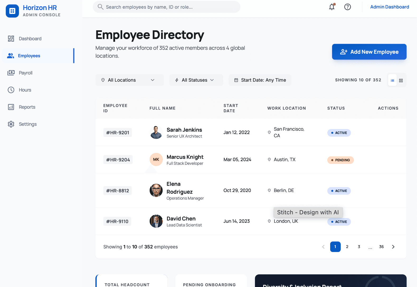Screen dimensions: 417x287
Task: Click the location pin beside Berlin, DE
Action: click(x=269, y=190)
